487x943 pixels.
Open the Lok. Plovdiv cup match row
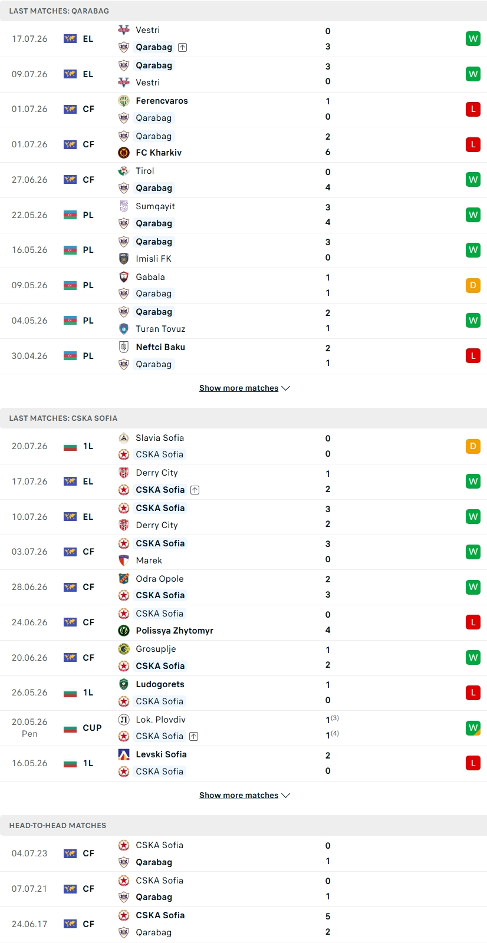(244, 728)
